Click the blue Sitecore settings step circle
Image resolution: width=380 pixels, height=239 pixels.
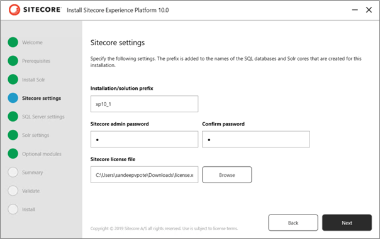(x=13, y=98)
